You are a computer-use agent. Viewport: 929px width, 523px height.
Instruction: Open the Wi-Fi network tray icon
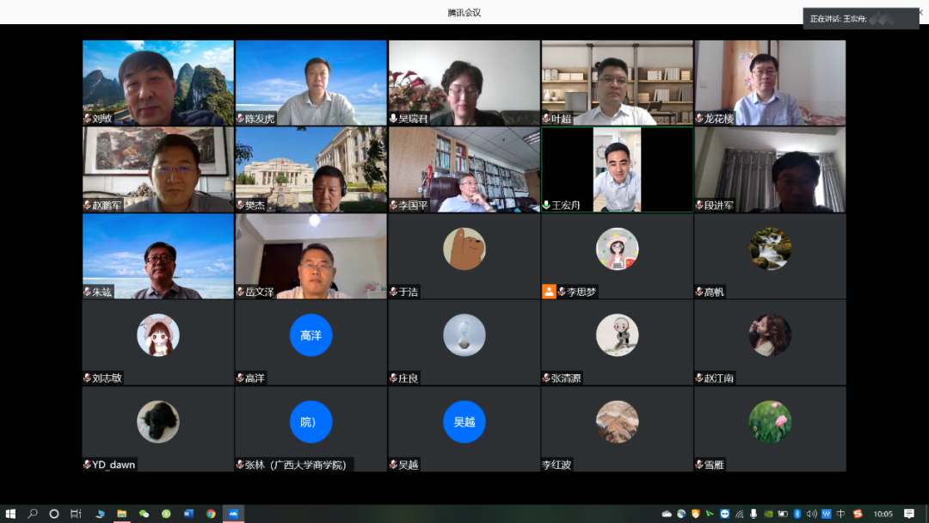739,514
